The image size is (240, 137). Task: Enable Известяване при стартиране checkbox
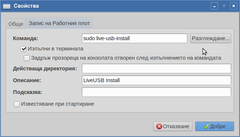coord(17,104)
